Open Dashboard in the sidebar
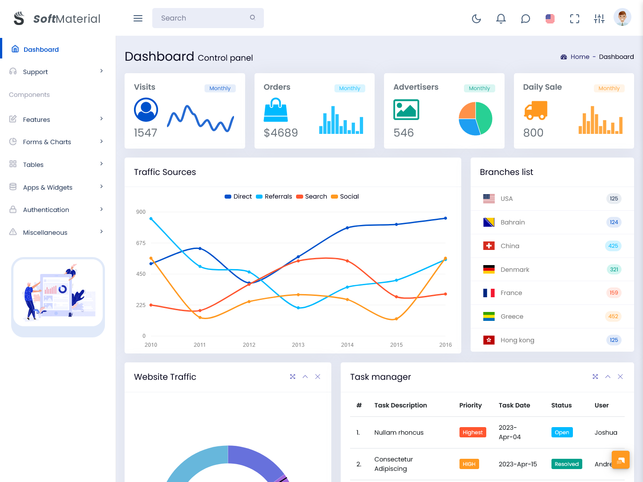 [x=58, y=49]
